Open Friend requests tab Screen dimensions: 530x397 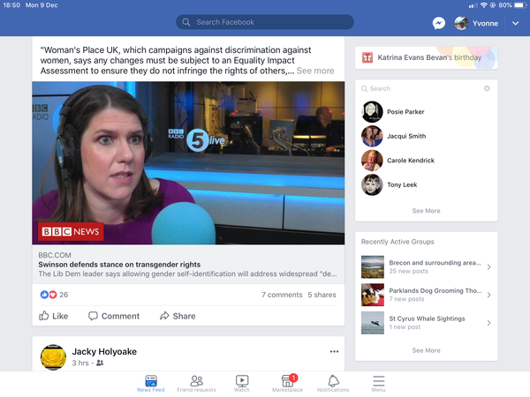196,384
